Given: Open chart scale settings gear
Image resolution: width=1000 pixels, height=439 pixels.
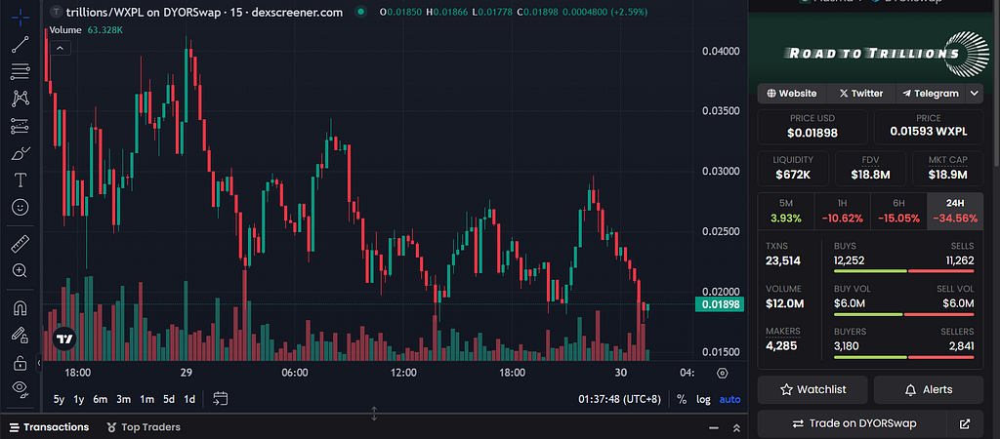Looking at the screenshot, I should pos(722,373).
